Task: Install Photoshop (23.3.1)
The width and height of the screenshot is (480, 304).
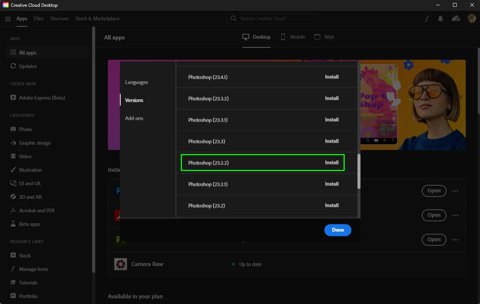Action: pos(332,119)
